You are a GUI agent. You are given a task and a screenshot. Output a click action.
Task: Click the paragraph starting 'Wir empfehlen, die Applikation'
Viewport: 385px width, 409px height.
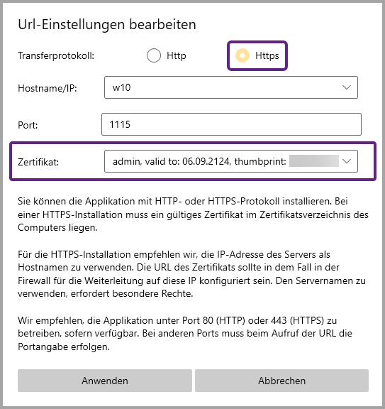pyautogui.click(x=185, y=333)
